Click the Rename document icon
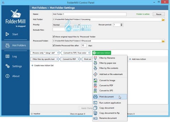This screenshot has height=122, width=170. pyautogui.click(x=95, y=118)
